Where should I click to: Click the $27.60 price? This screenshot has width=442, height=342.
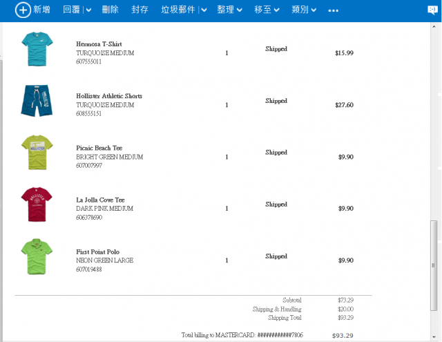[344, 105]
